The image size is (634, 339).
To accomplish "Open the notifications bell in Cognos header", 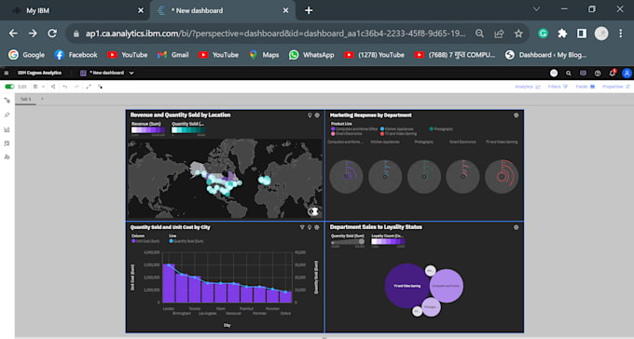I will click(x=613, y=73).
